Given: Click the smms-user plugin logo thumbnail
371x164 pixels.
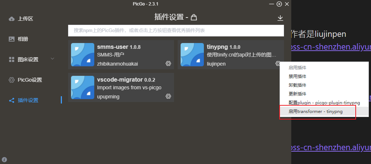Looking at the screenshot, I should [83, 55].
